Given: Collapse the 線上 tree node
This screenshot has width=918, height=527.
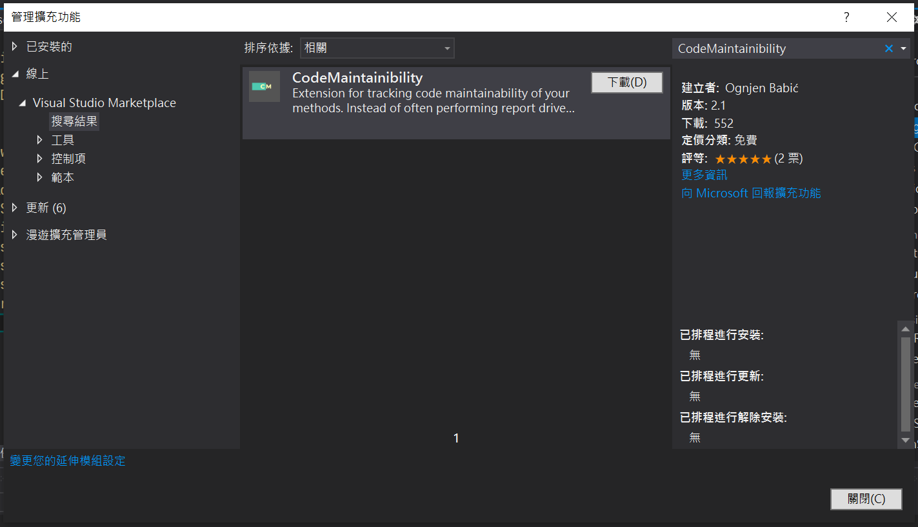Looking at the screenshot, I should click(15, 74).
